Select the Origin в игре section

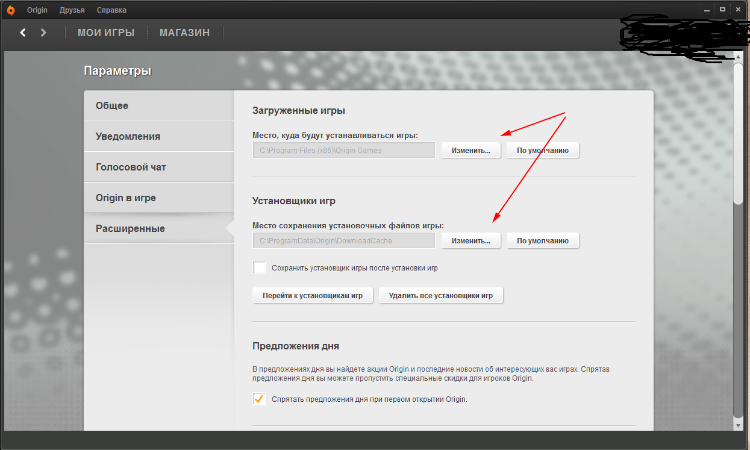coord(158,198)
